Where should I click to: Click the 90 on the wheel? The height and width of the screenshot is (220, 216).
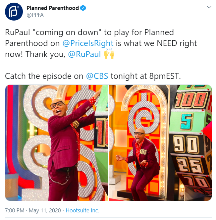[x=186, y=144]
